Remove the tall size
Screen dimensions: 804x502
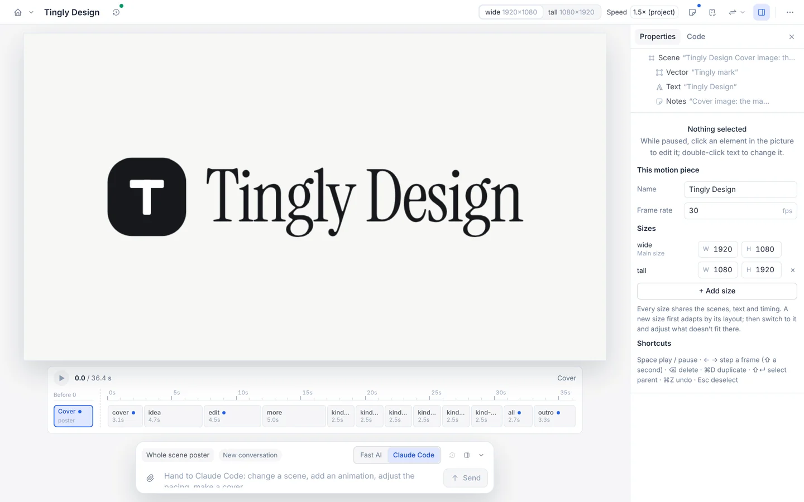click(x=792, y=270)
